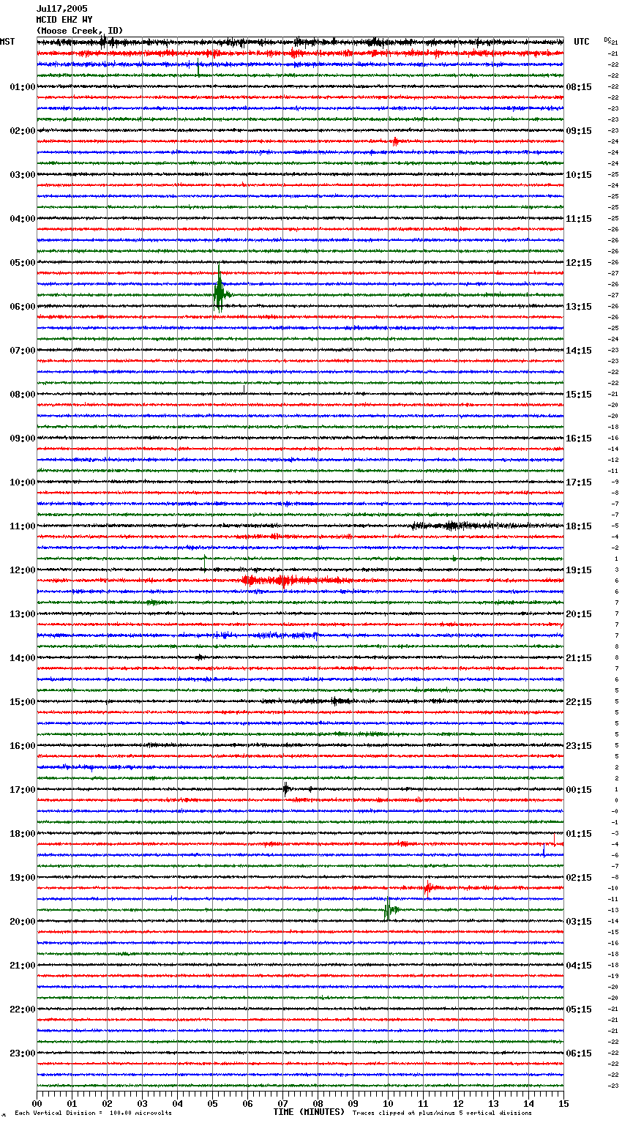
Task: Click the "01:00" MST hour label
Action: pos(23,87)
